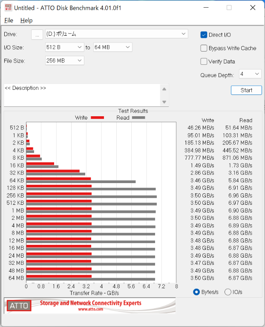Click the Test Results heading
Image resolution: width=265 pixels, height=327 pixels.
(x=133, y=111)
